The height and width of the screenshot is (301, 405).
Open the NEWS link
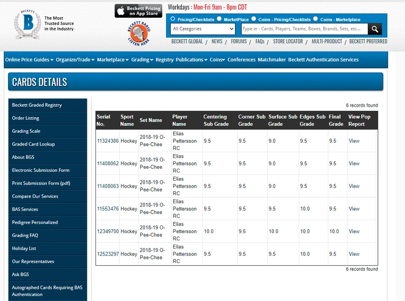coord(217,41)
